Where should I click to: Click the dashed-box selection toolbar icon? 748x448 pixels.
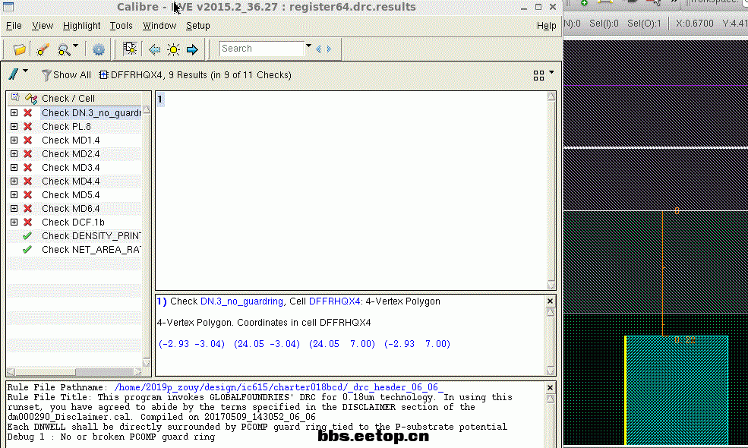pyautogui.click(x=130, y=49)
